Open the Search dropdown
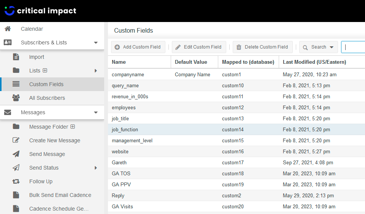Screen dimensions: 365x214 [318, 47]
